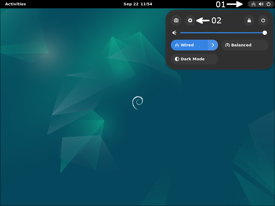Open the Balanced power profile selector

[244, 45]
